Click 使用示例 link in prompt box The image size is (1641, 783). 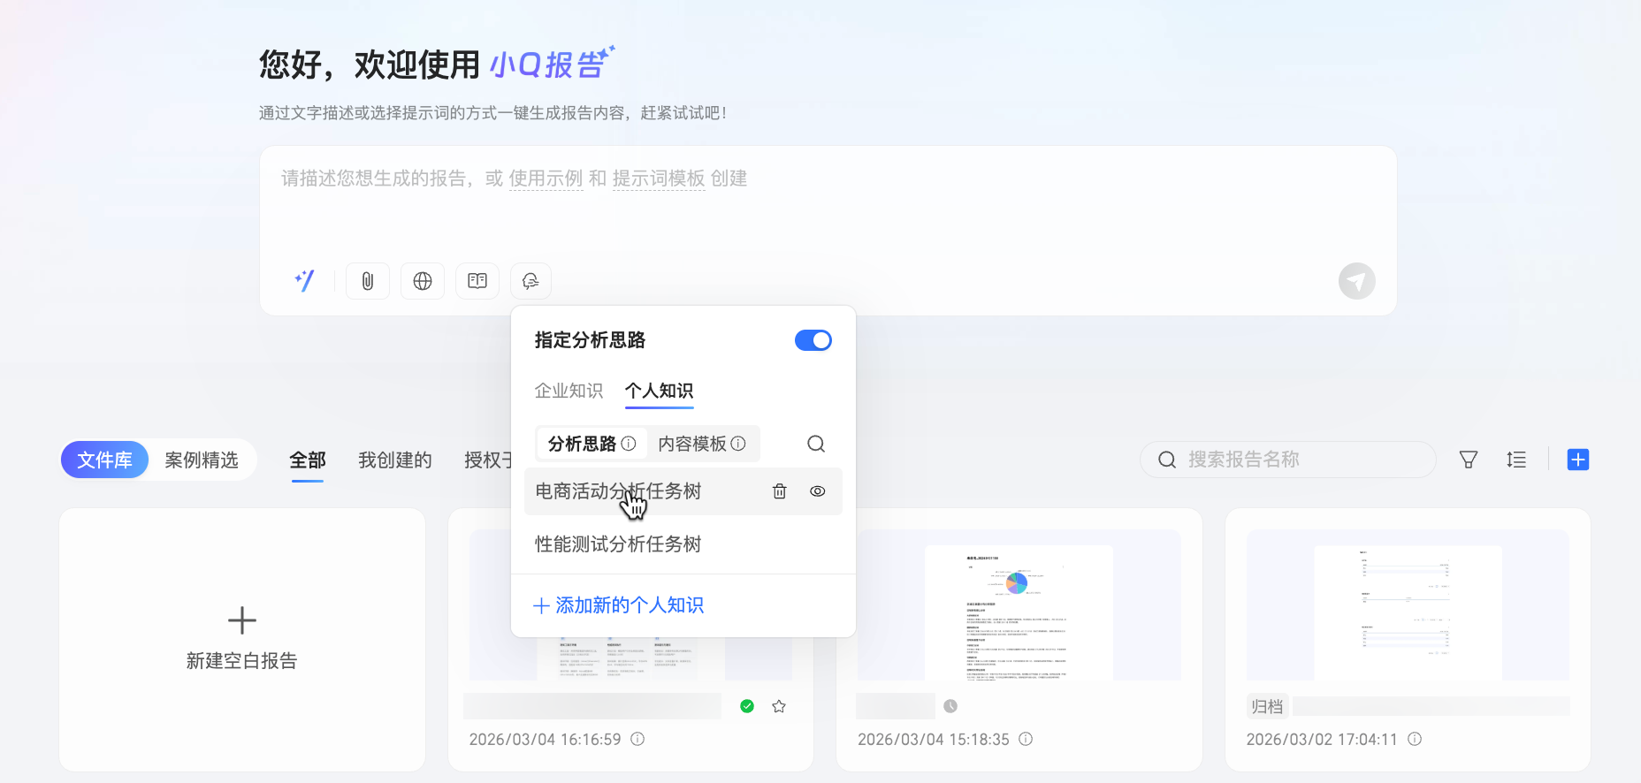click(546, 179)
